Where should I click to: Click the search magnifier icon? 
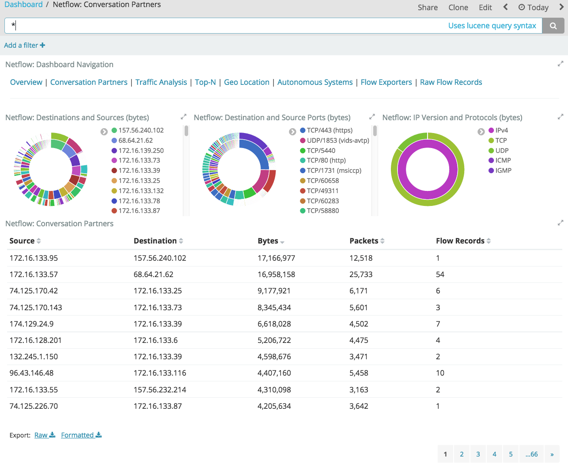click(553, 25)
